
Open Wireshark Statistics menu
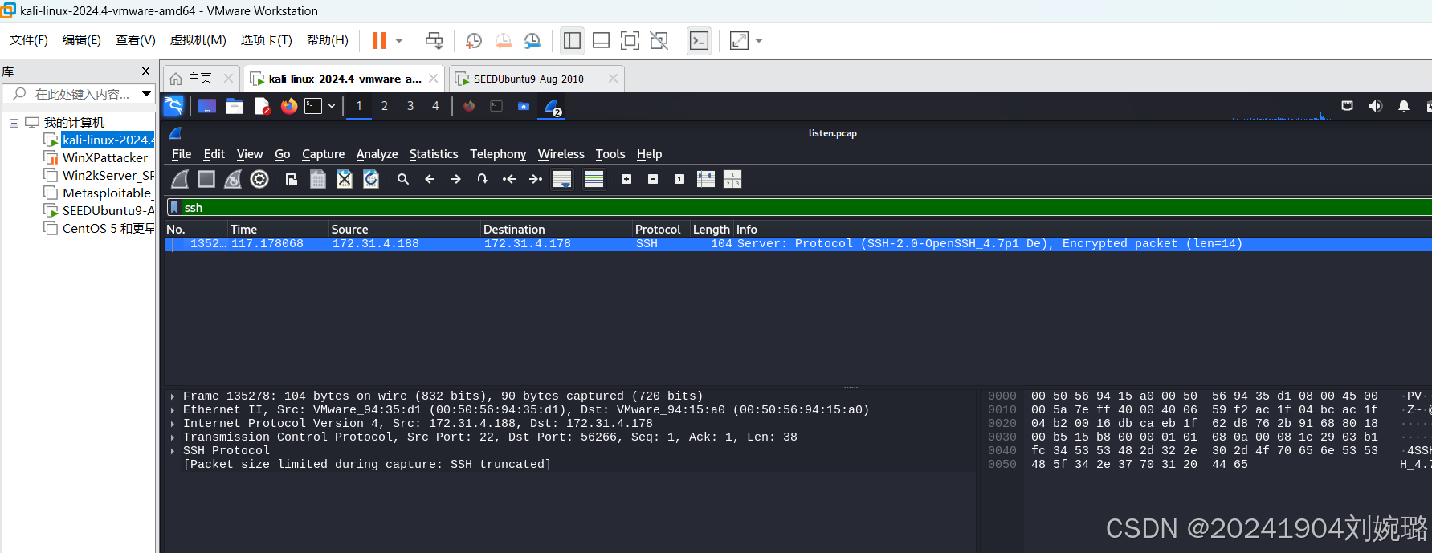click(434, 154)
